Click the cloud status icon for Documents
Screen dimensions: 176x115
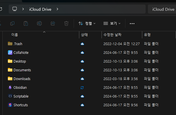[82, 70]
